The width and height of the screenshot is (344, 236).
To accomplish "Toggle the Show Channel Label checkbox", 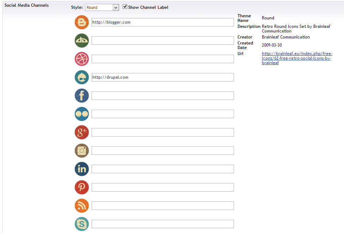I will pyautogui.click(x=125, y=7).
